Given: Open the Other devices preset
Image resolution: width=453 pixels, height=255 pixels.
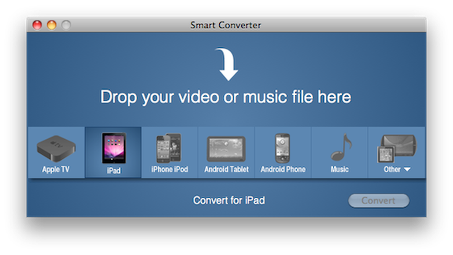Looking at the screenshot, I should point(396,152).
